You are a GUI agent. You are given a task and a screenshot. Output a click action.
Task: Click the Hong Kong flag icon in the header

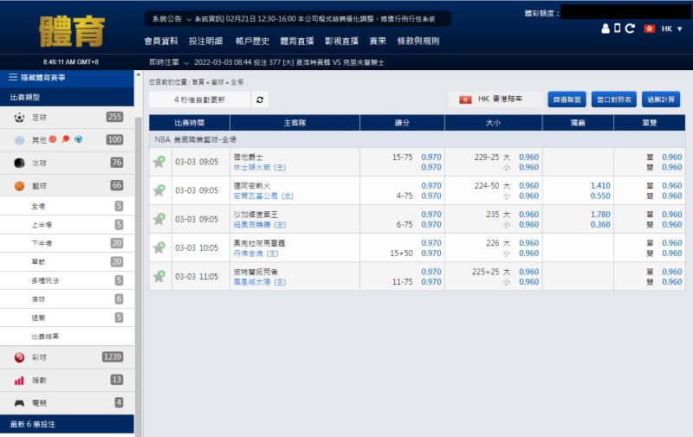tap(649, 29)
